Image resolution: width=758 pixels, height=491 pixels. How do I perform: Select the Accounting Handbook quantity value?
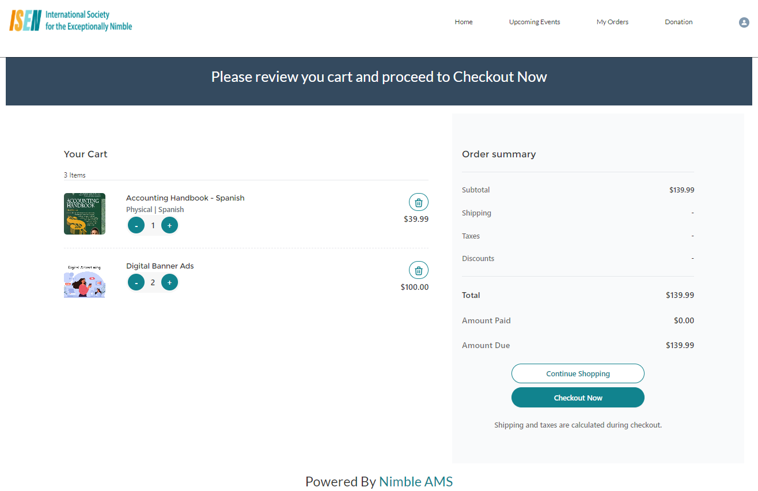(153, 225)
